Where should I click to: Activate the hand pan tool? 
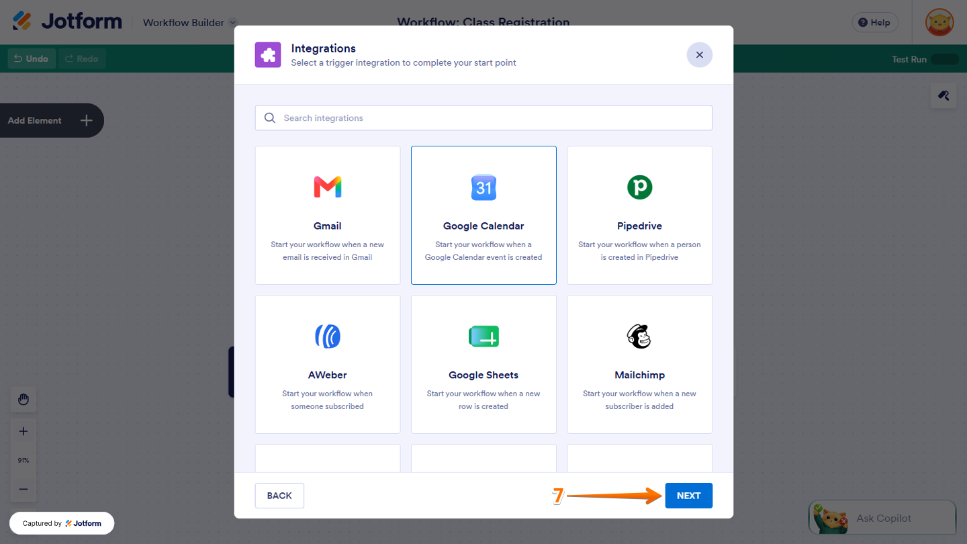(x=24, y=400)
